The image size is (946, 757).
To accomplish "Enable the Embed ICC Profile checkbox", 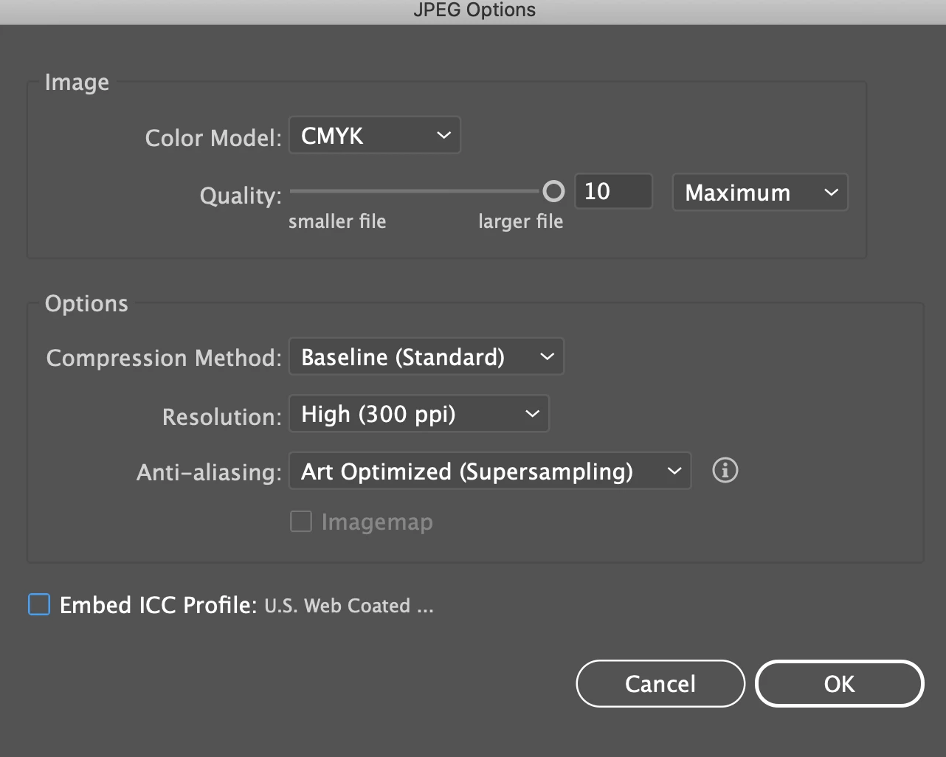I will pyautogui.click(x=39, y=605).
